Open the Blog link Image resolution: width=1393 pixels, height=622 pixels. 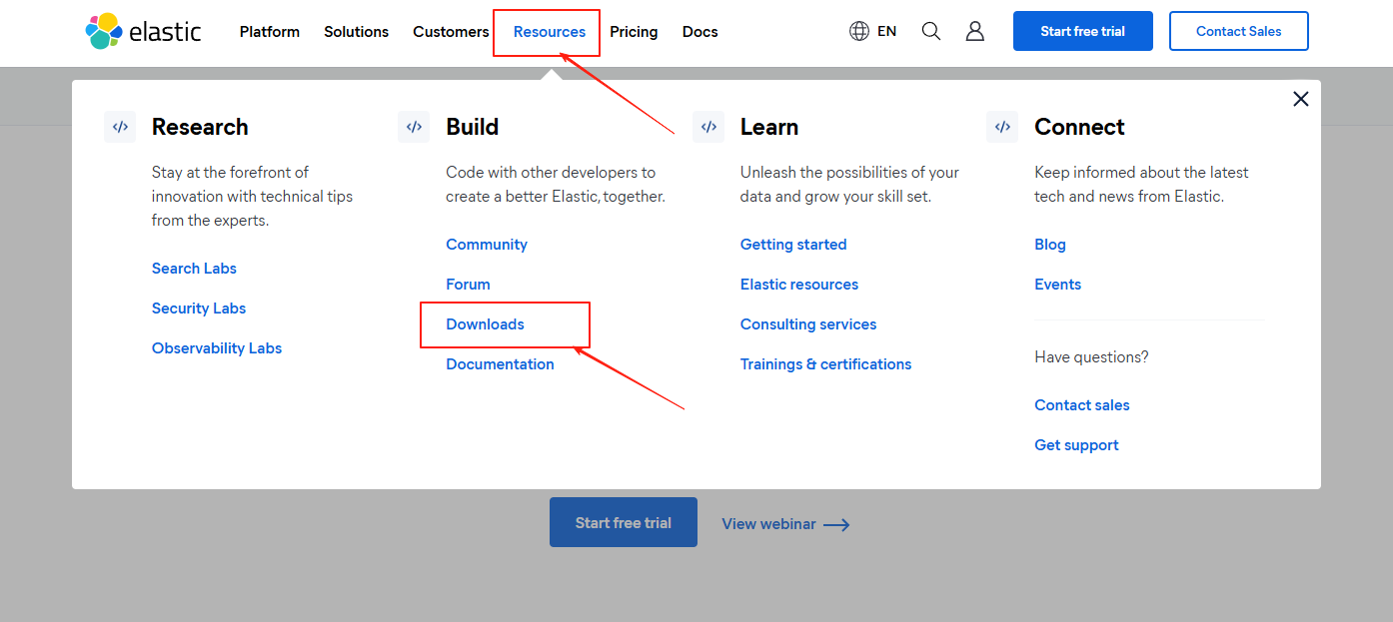click(x=1050, y=245)
